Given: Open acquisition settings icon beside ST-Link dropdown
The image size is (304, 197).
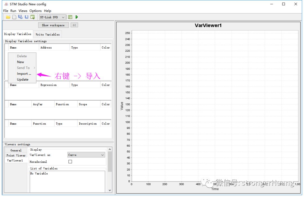Looking at the screenshot, I should coord(70,17).
